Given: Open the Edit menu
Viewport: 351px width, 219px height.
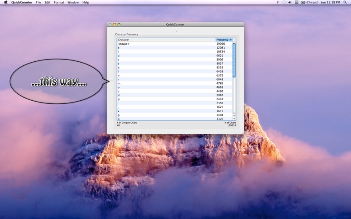Looking at the screenshot, I should [47, 2].
